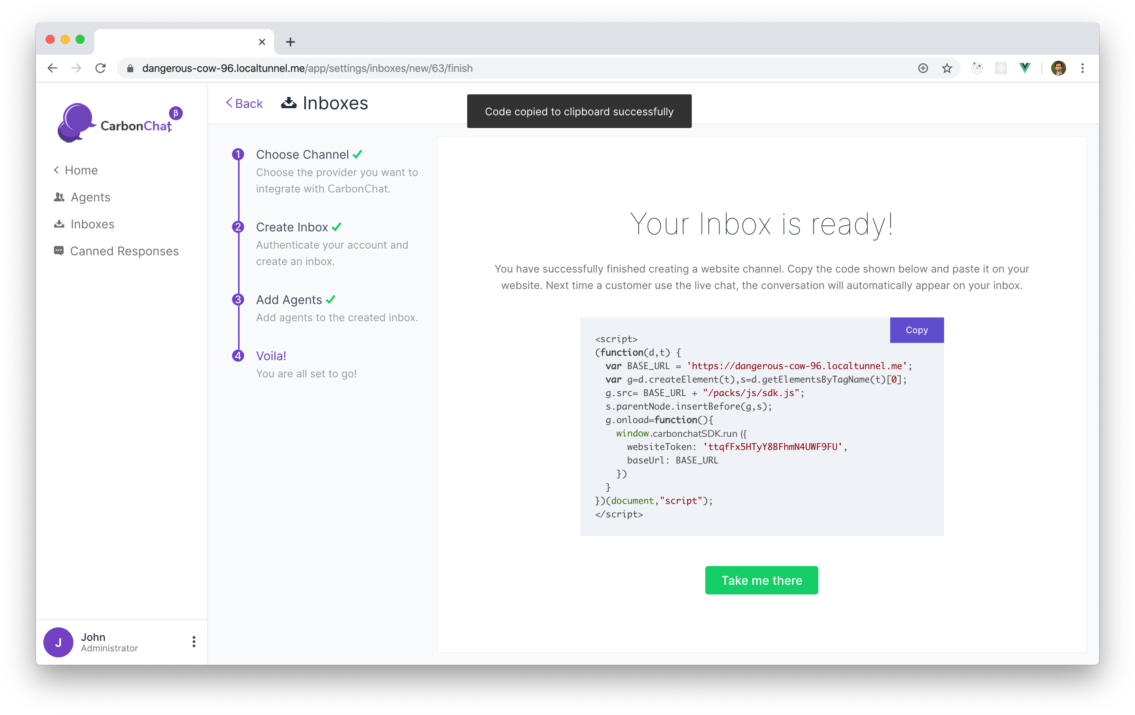Open the Agents sidebar item
Image resolution: width=1135 pixels, height=715 pixels.
click(90, 197)
